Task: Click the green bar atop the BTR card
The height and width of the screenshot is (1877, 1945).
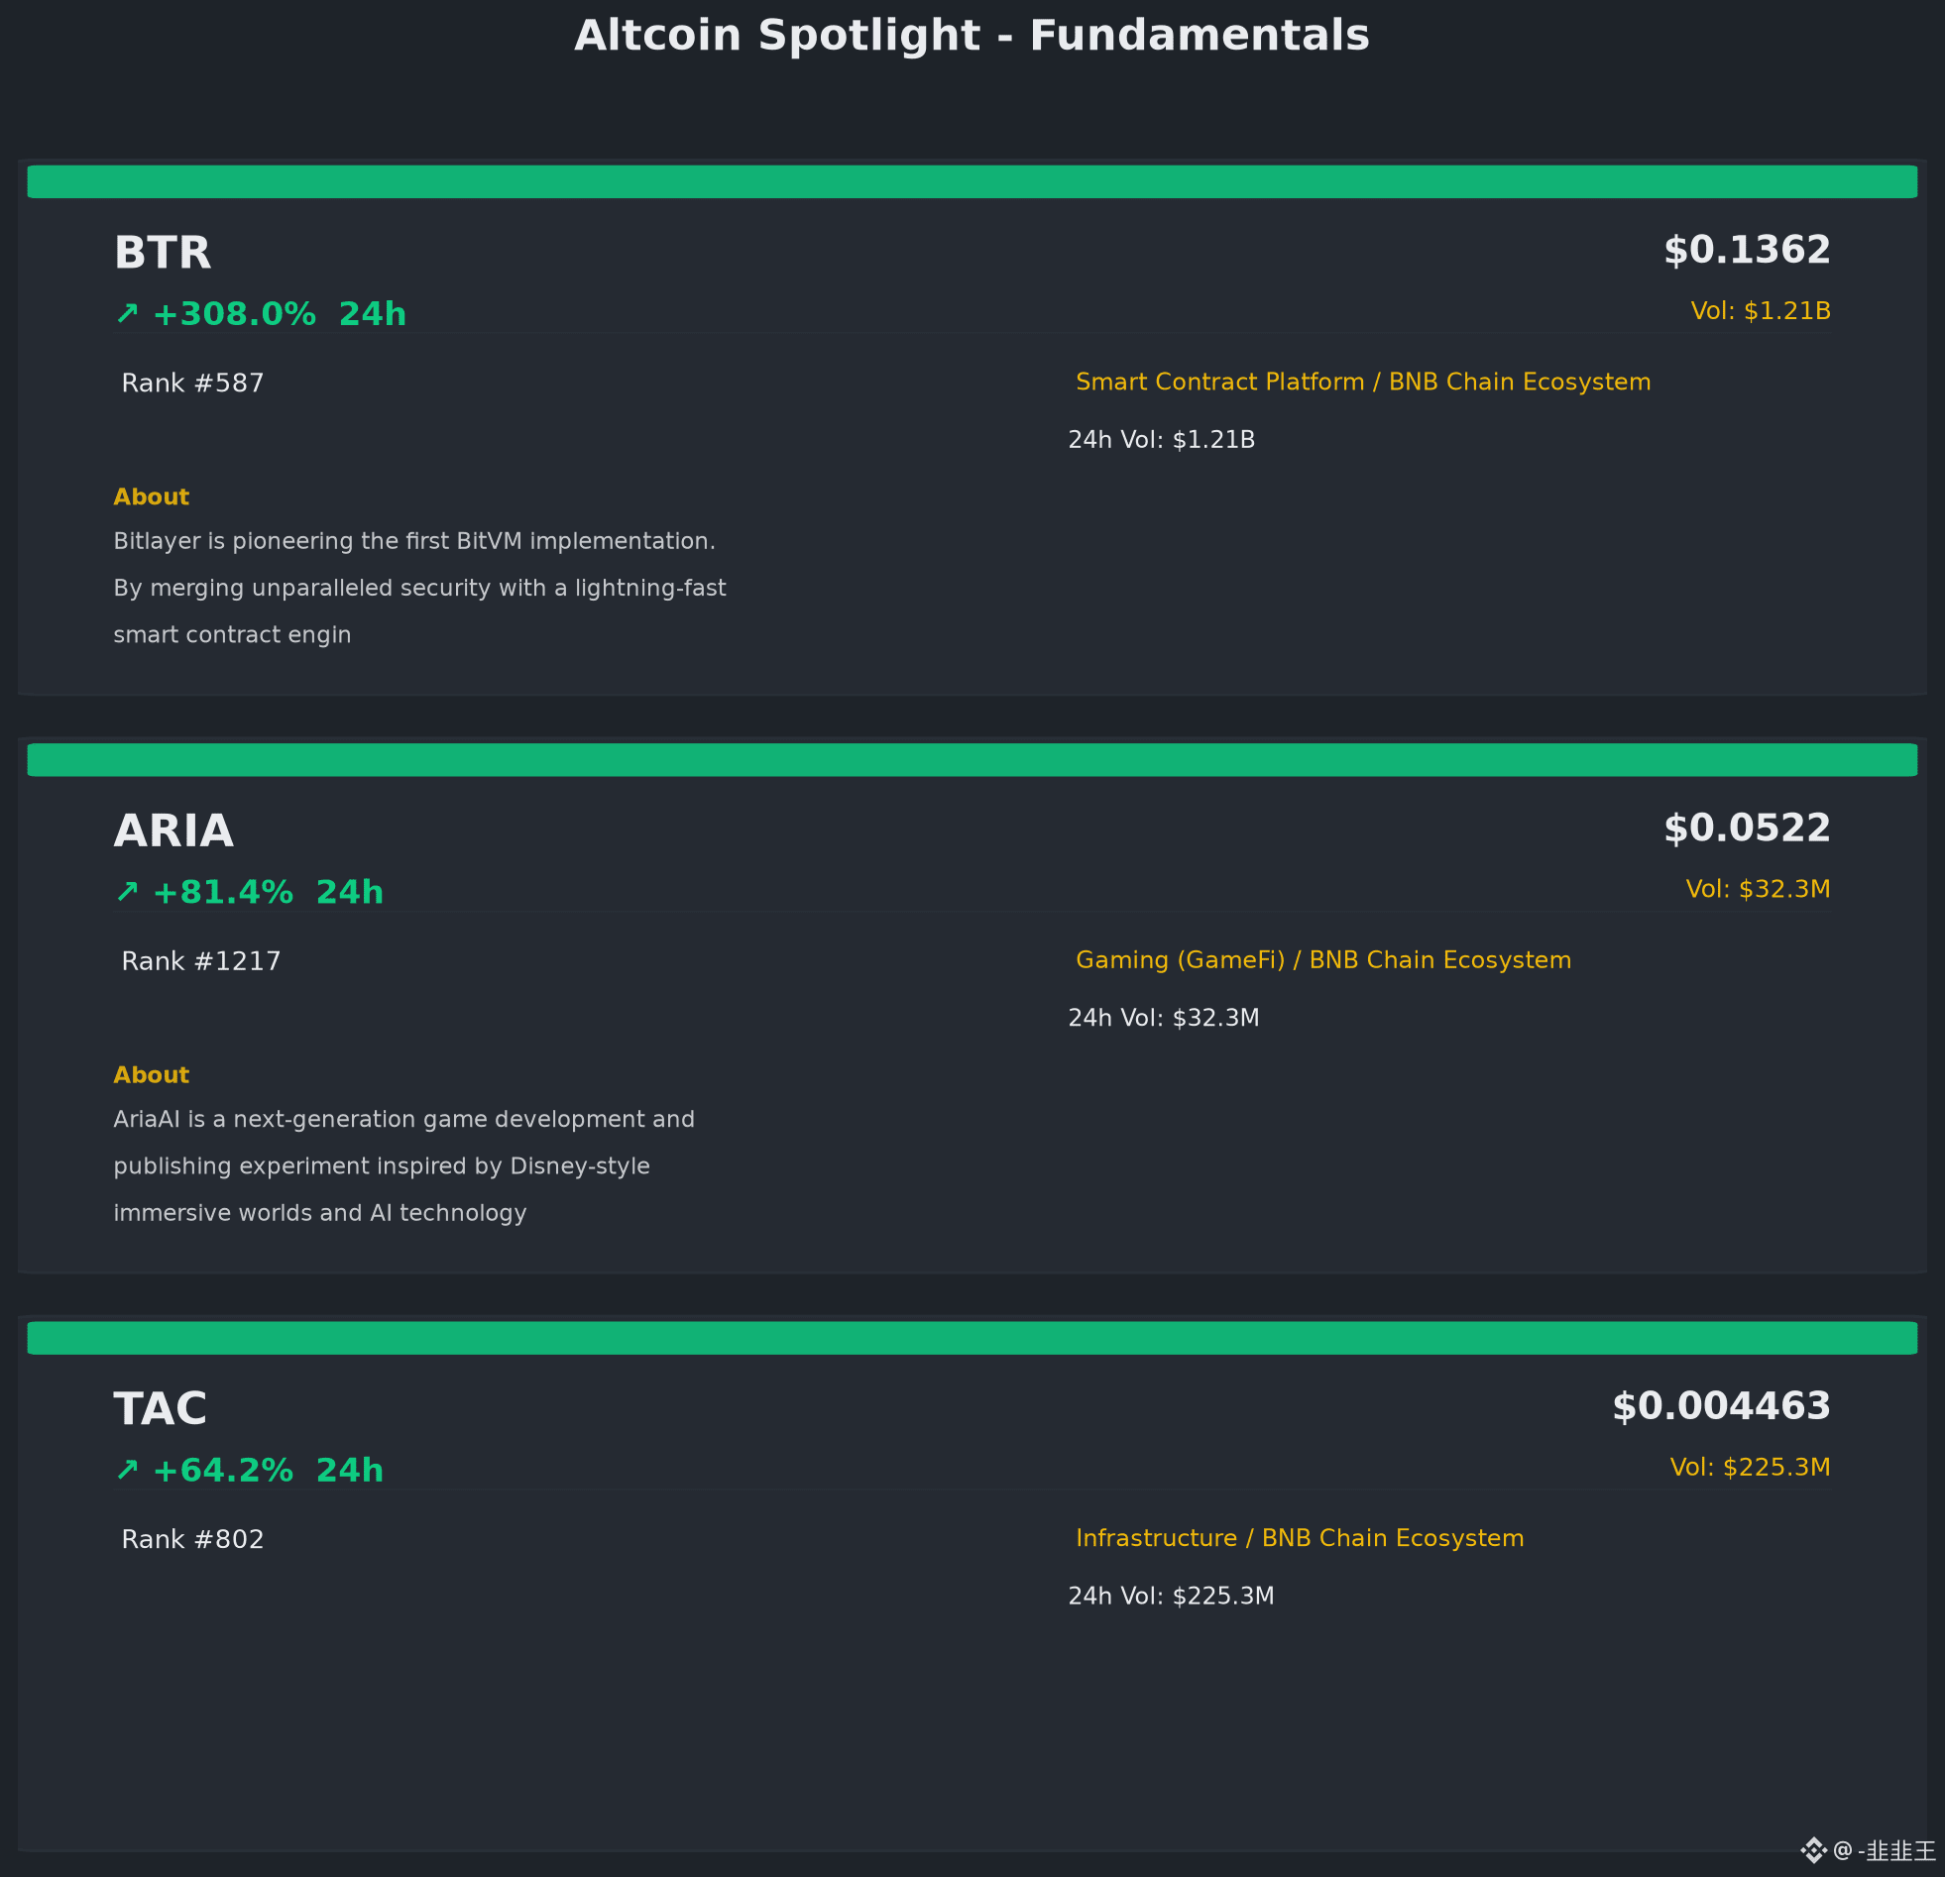Action: pos(972,181)
